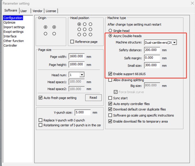The image size is (195, 166).
Task: Select the top-right Head position radio
Action: pyautogui.click(x=91, y=24)
